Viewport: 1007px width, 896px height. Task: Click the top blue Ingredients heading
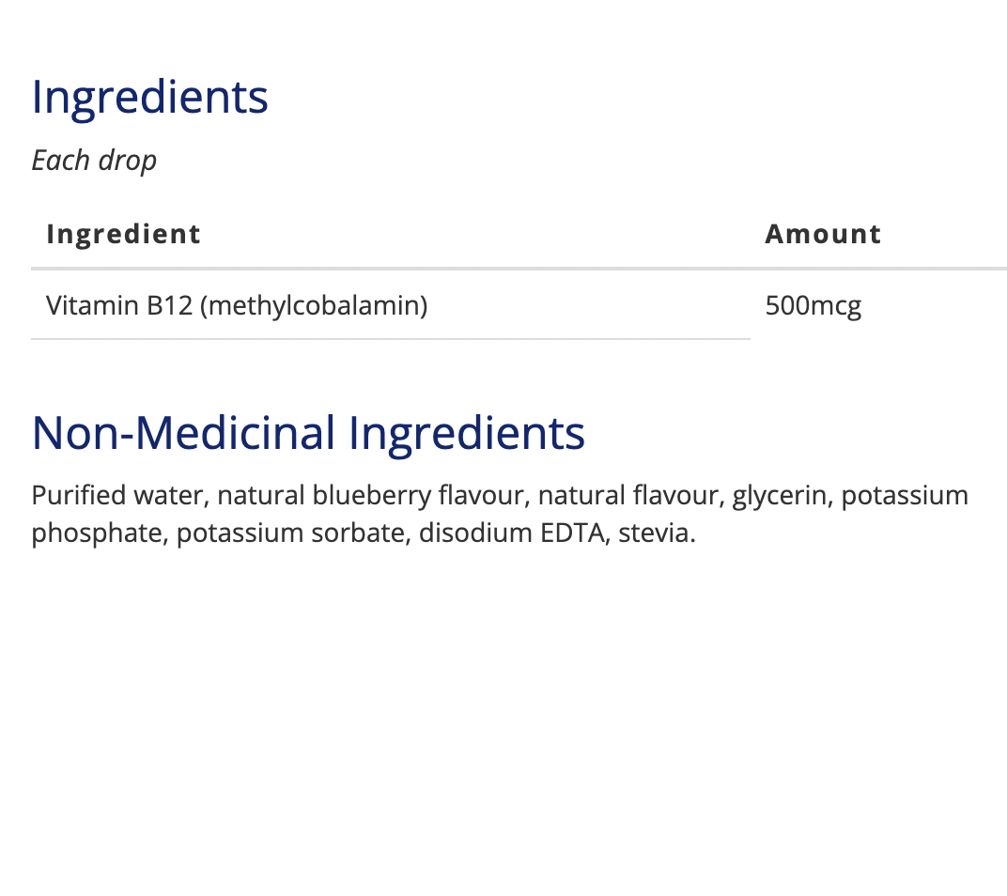pyautogui.click(x=149, y=98)
